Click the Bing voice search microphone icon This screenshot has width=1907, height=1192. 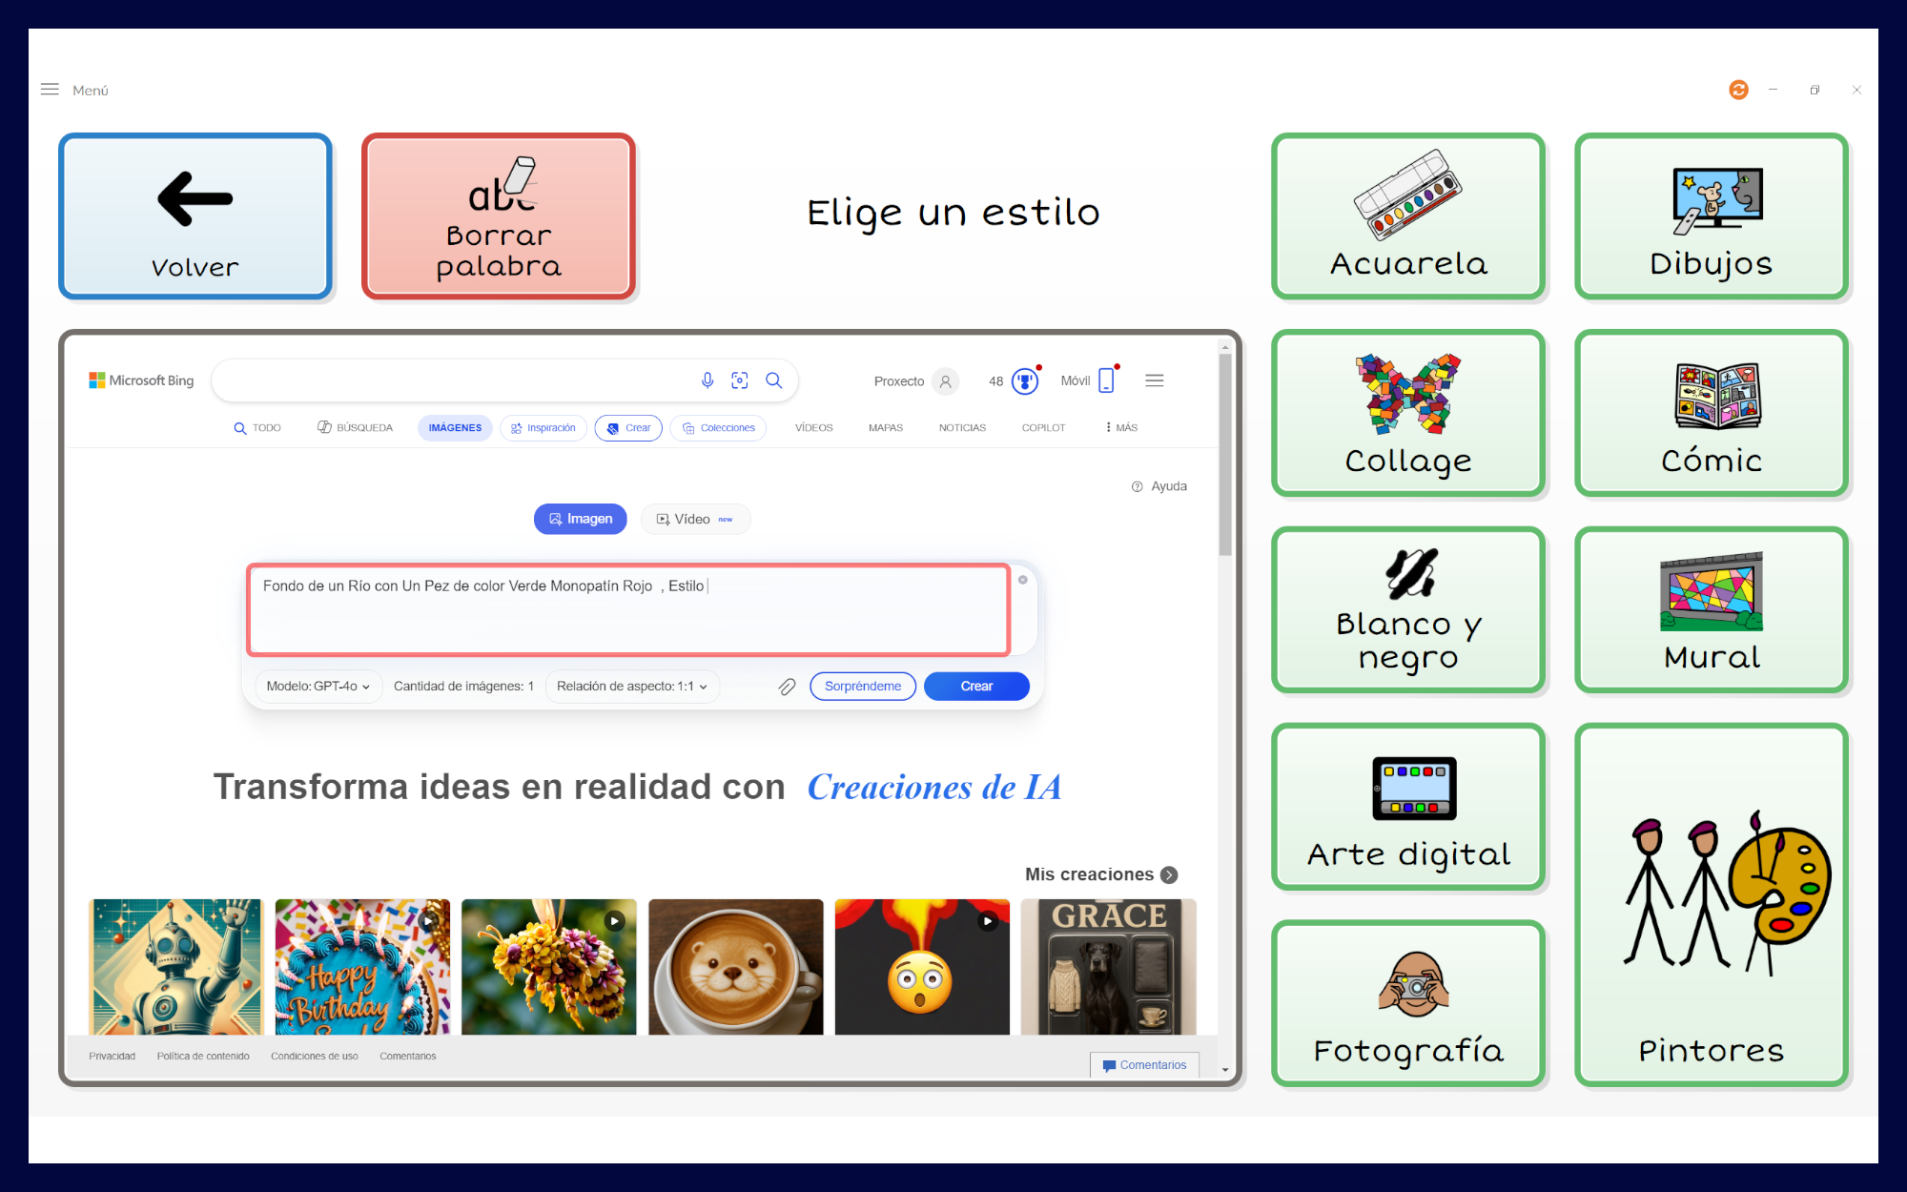707,380
